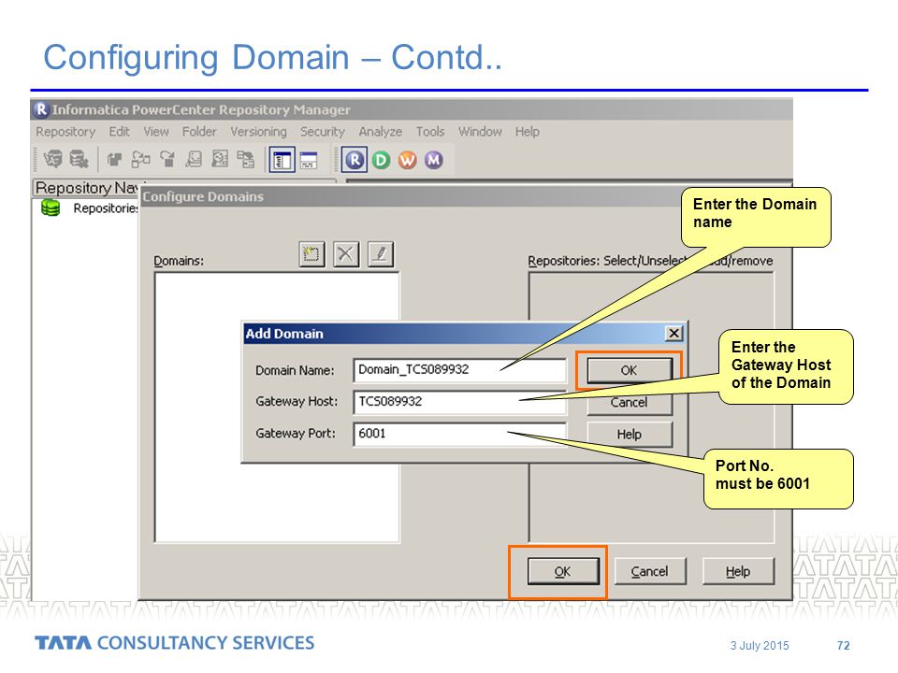Open the Folder menu
Screen dimensions: 898x673
click(199, 132)
